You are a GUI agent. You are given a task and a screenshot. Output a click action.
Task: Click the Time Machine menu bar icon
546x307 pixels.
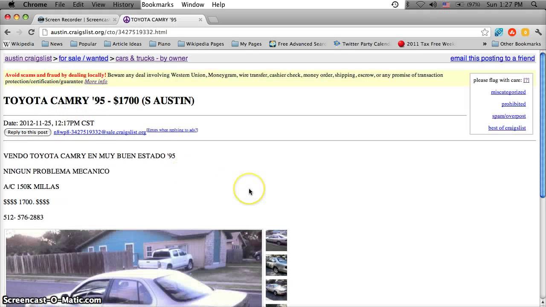pyautogui.click(x=395, y=4)
